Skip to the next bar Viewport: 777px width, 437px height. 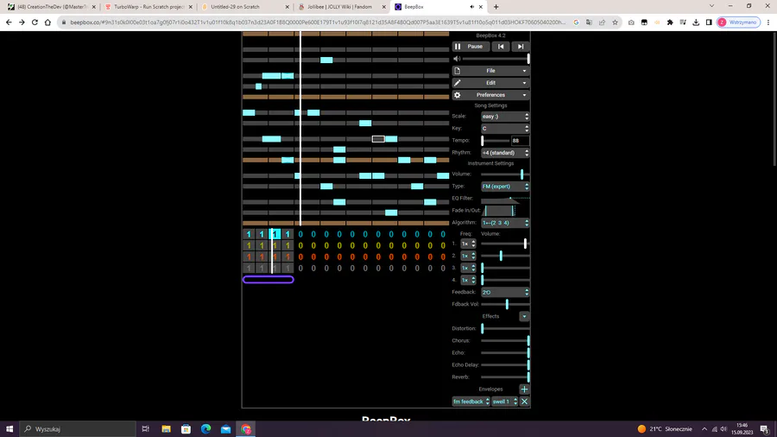pyautogui.click(x=521, y=47)
